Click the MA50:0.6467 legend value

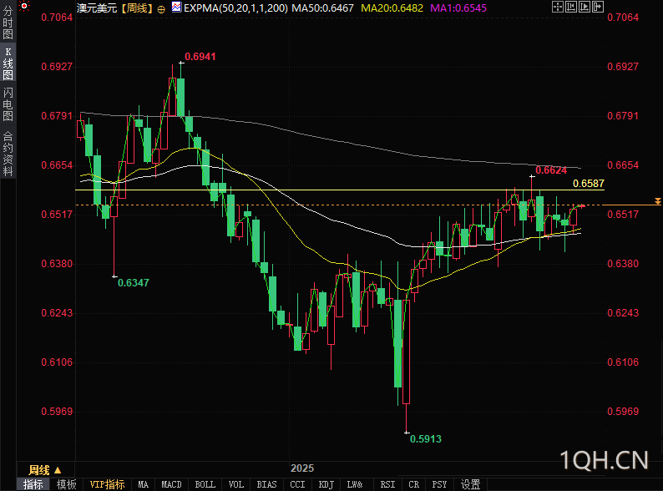[323, 8]
